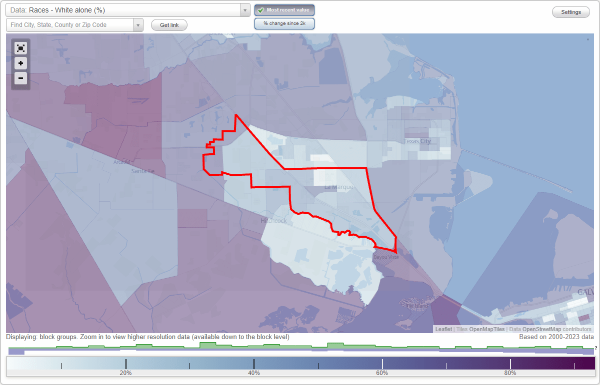
Task: Click the Texas City map label
Action: click(x=417, y=141)
